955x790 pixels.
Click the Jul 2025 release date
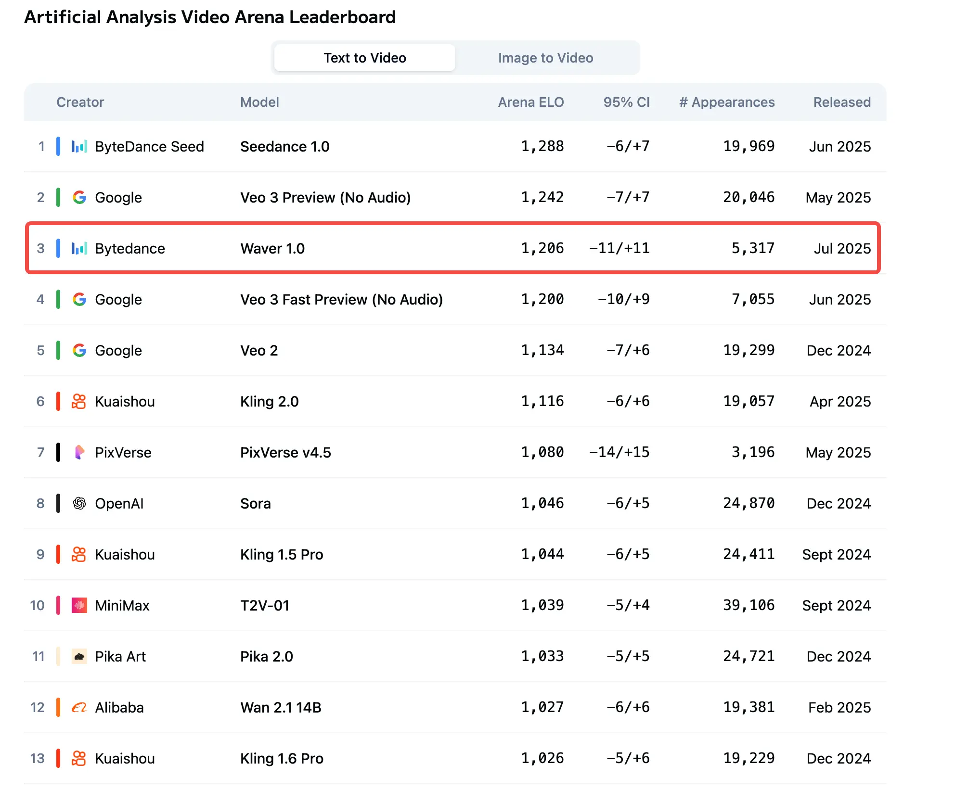(842, 248)
